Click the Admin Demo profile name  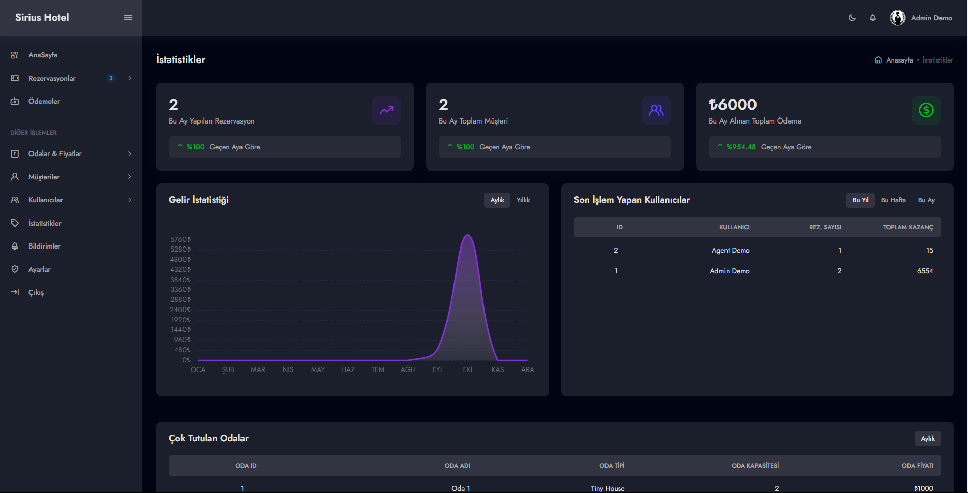[x=931, y=18]
